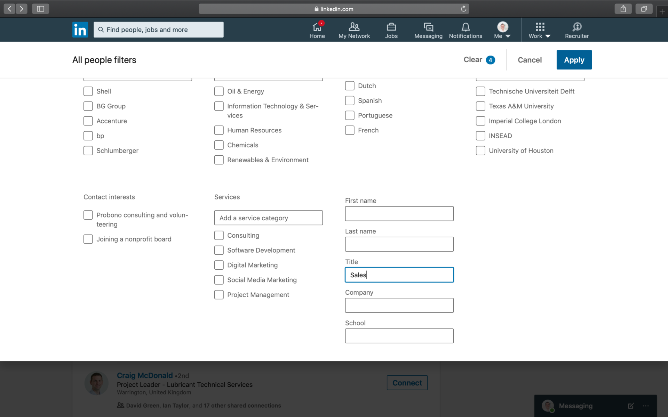Click the Cancel button
Image resolution: width=668 pixels, height=417 pixels.
(x=530, y=60)
